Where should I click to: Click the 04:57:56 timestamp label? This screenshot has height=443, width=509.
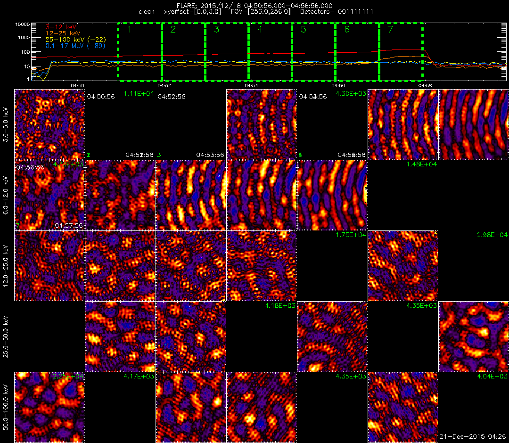click(69, 226)
